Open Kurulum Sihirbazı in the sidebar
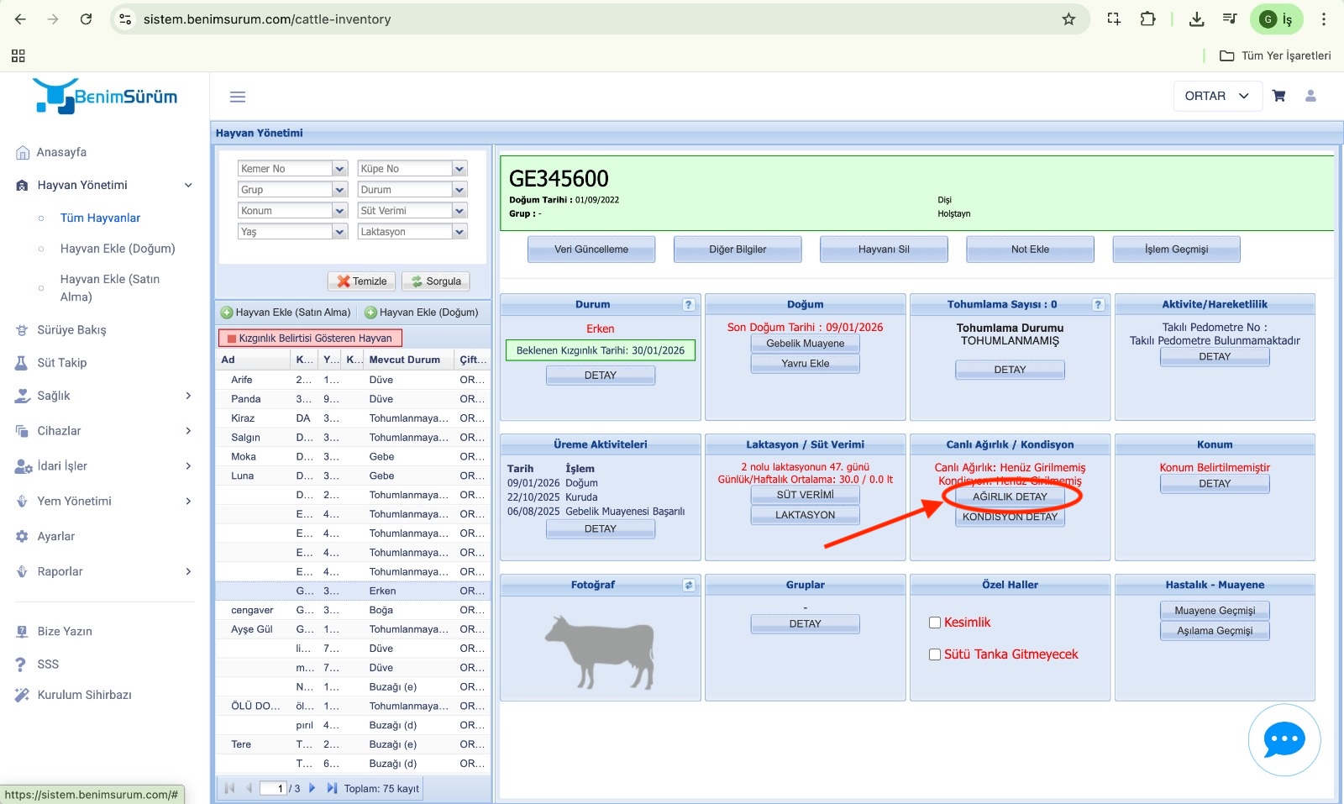Image resolution: width=1344 pixels, height=804 pixels. [84, 695]
